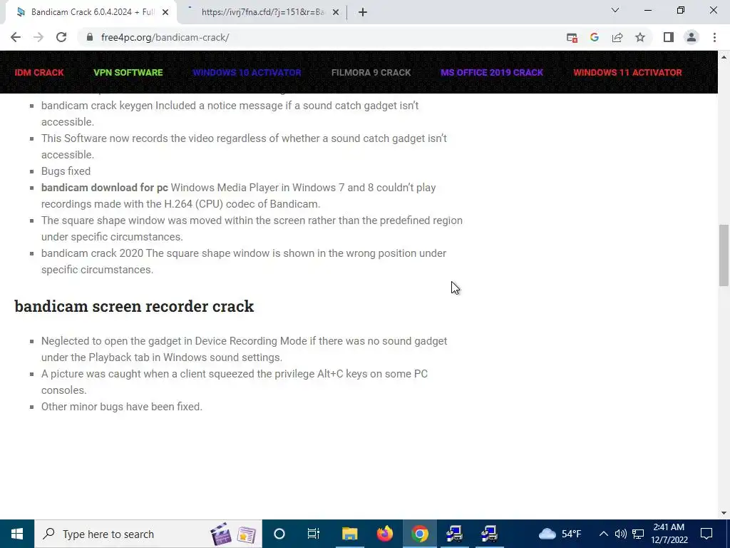Screen dimensions: 730x548
Task: Open Chrome's three-dot menu
Action: pos(714,37)
